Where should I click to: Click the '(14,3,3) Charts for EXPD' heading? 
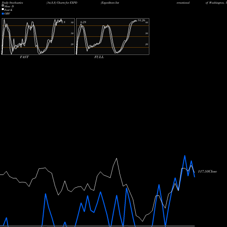(x=62, y=3)
